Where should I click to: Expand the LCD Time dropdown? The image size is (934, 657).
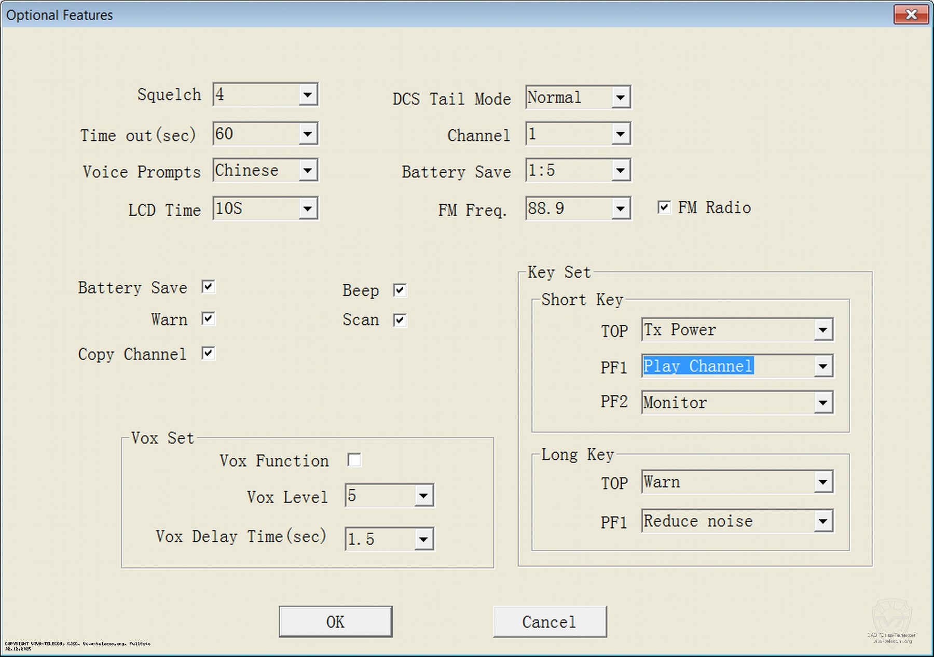click(x=308, y=209)
